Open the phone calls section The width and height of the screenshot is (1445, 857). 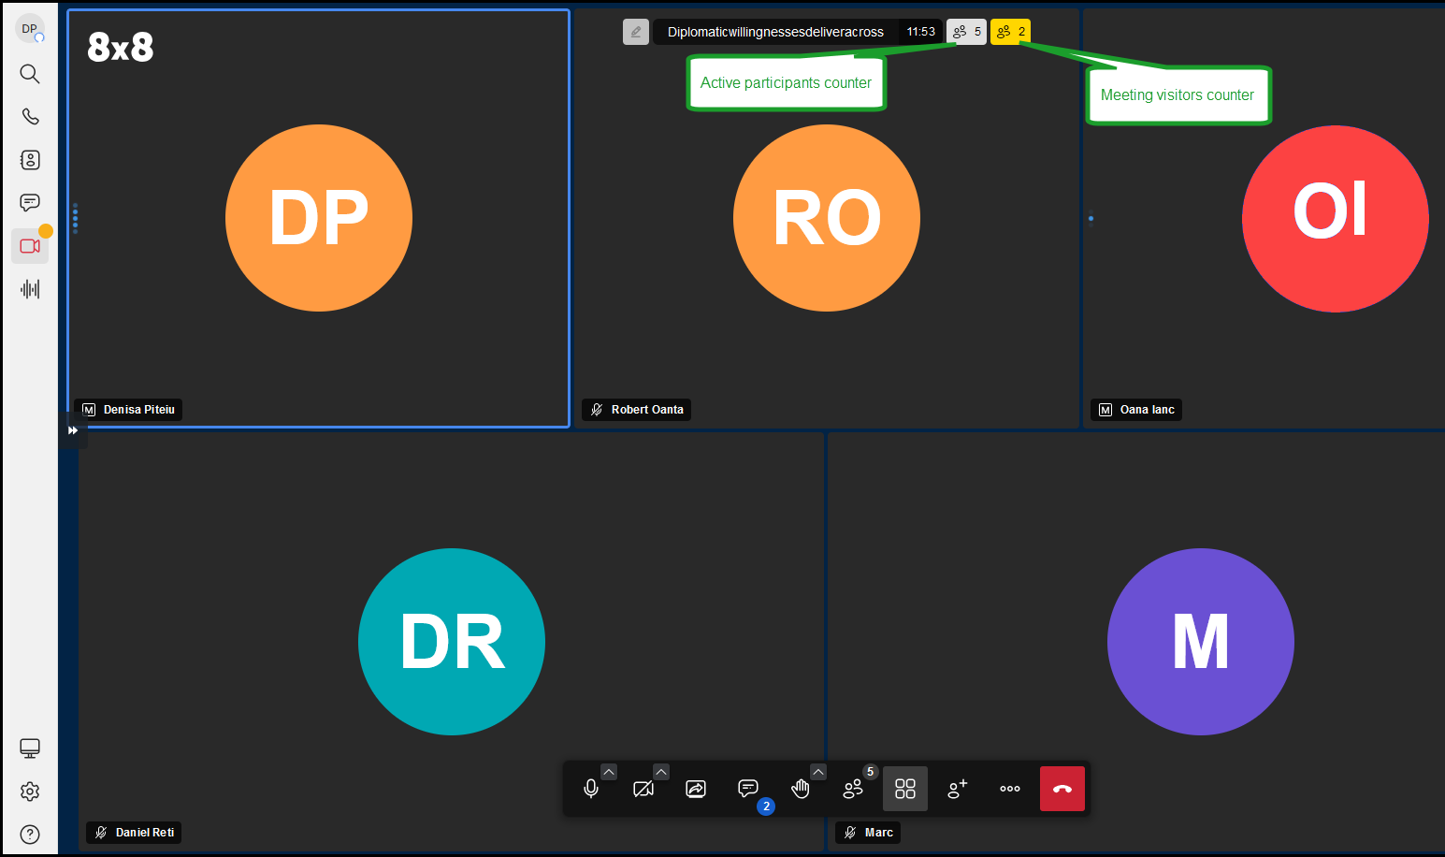tap(30, 116)
